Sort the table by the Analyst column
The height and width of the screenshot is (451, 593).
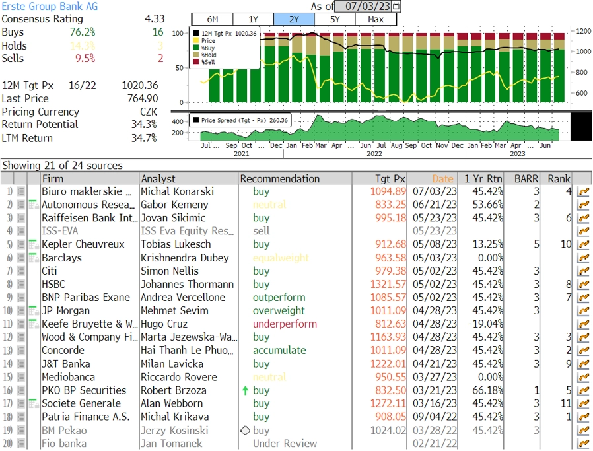(189, 178)
